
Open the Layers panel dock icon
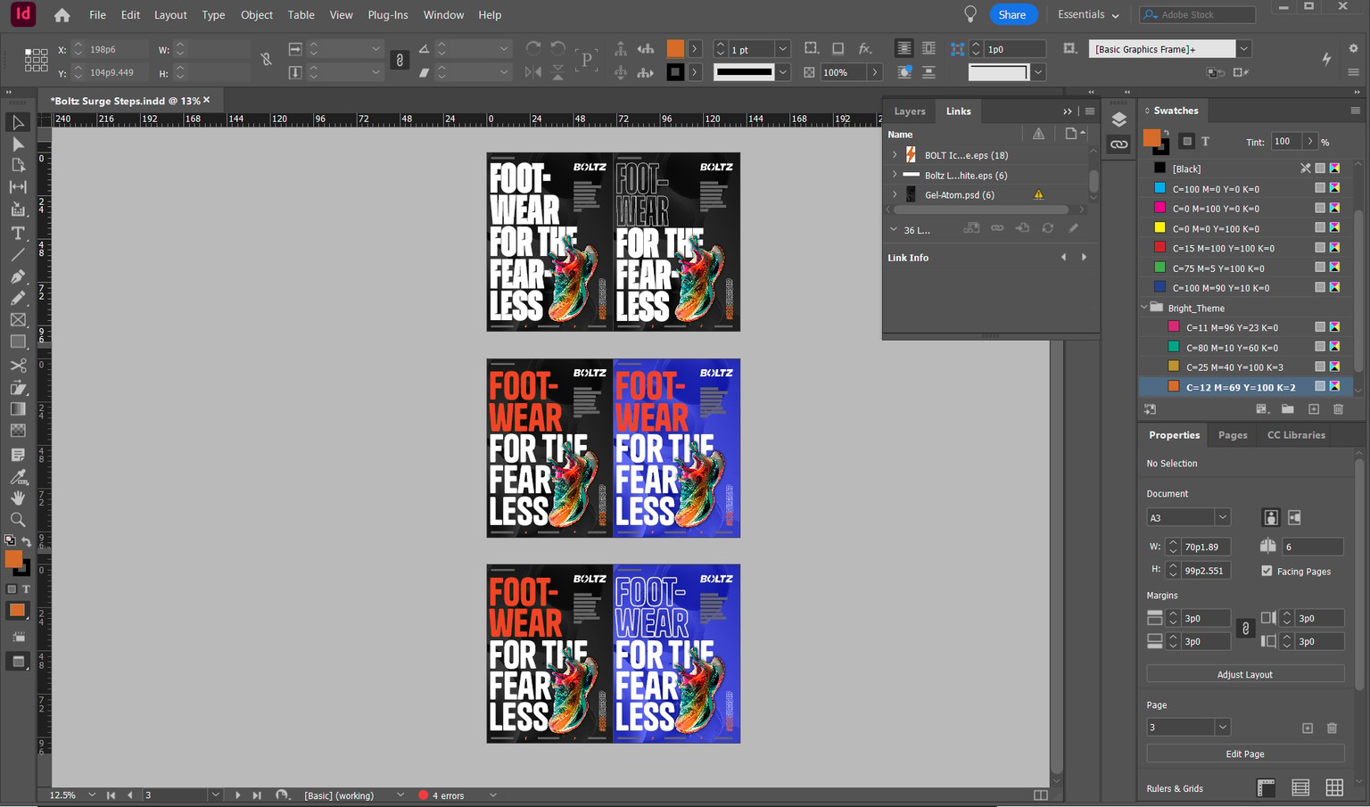pyautogui.click(x=1118, y=120)
